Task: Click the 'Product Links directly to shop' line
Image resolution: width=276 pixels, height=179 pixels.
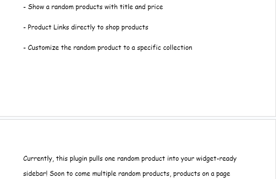Action: coord(86,27)
